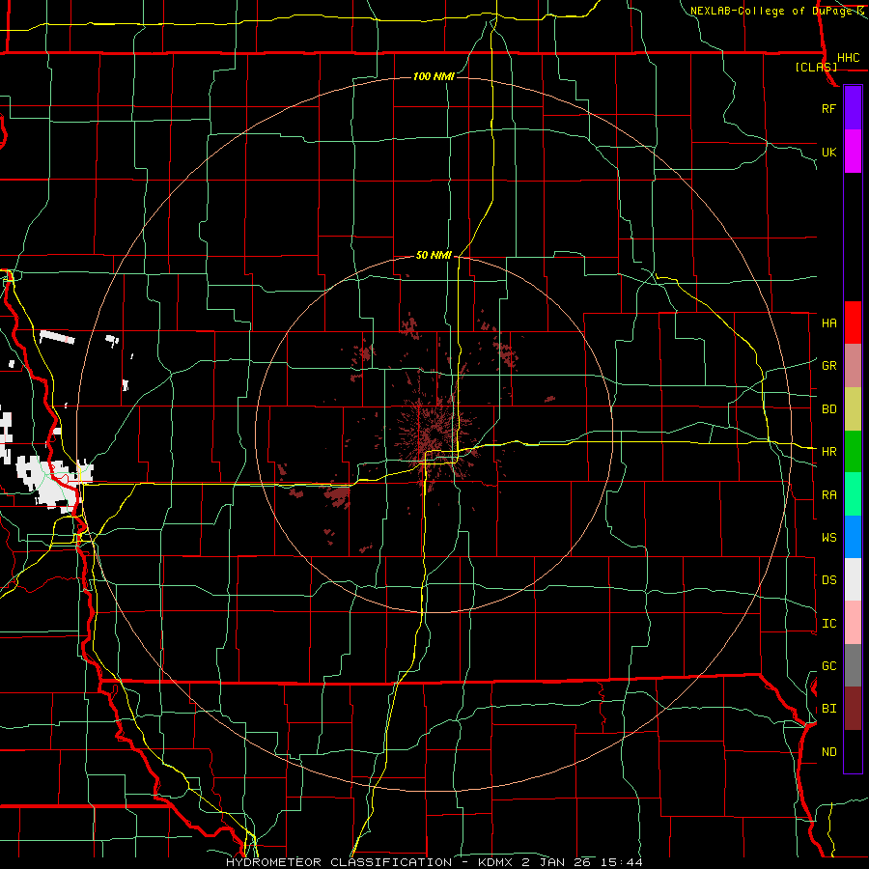Image resolution: width=869 pixels, height=869 pixels.
Task: Click the white elongated echo in upper left
Action: click(x=57, y=337)
